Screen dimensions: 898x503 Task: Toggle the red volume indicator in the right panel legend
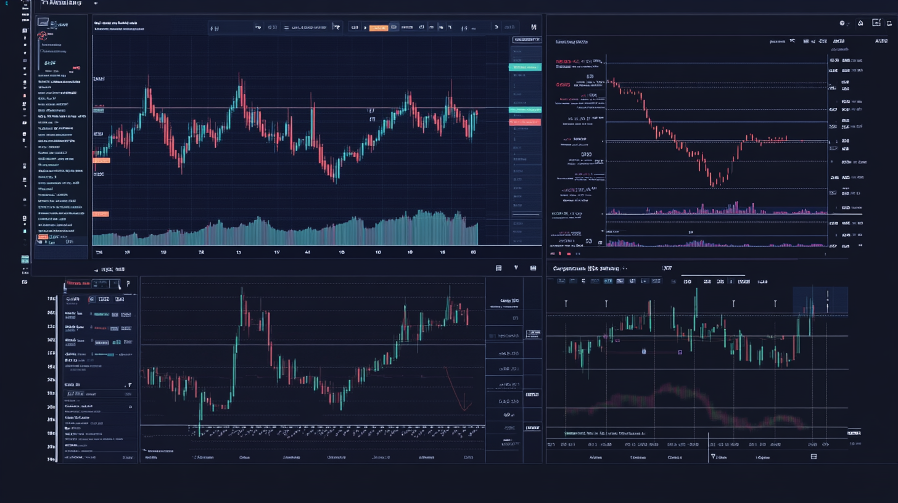569,254
